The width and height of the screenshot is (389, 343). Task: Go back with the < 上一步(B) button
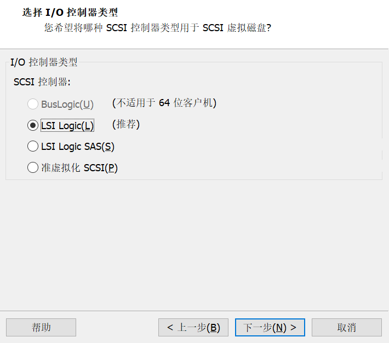[x=193, y=327]
